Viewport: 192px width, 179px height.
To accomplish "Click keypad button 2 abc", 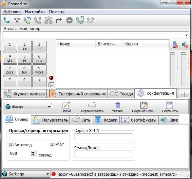I will point(25,46).
